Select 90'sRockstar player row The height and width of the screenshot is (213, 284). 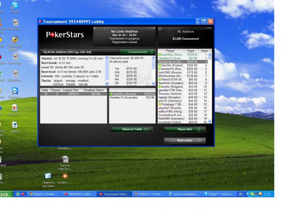(x=183, y=76)
